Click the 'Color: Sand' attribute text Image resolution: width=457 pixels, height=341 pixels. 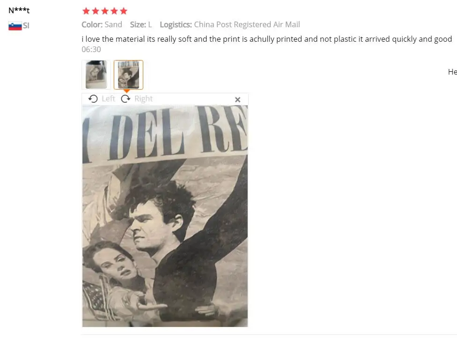pyautogui.click(x=102, y=24)
